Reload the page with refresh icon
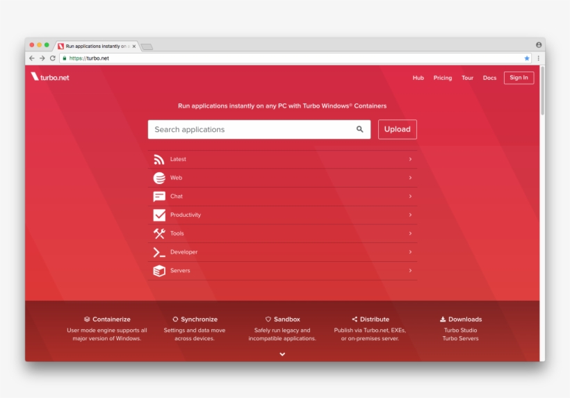The width and height of the screenshot is (570, 398). pos(53,58)
